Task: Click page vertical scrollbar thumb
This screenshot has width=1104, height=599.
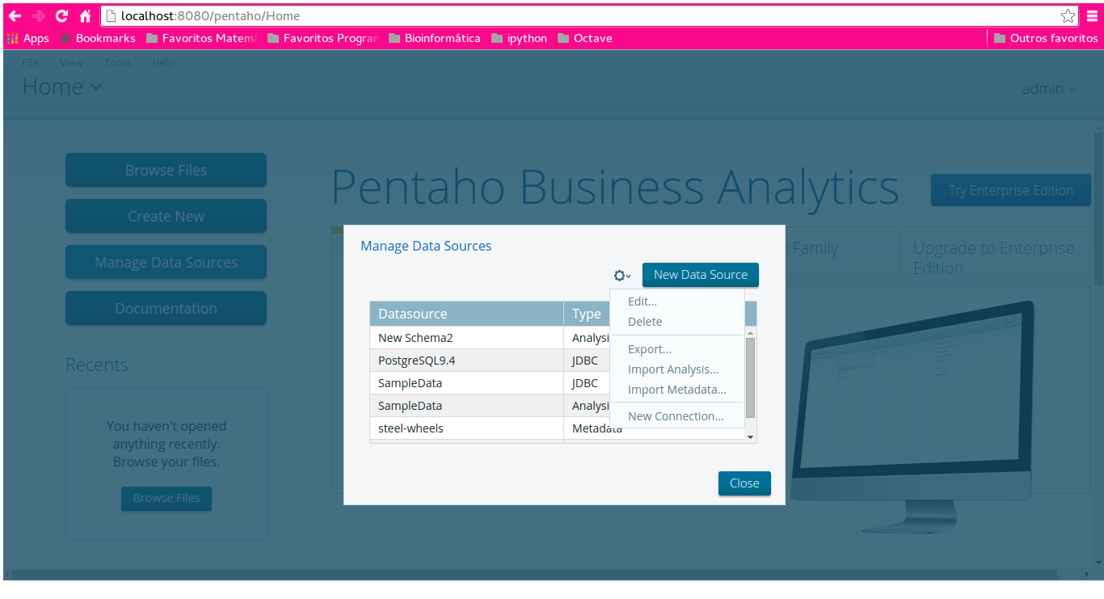Action: 1098,209
